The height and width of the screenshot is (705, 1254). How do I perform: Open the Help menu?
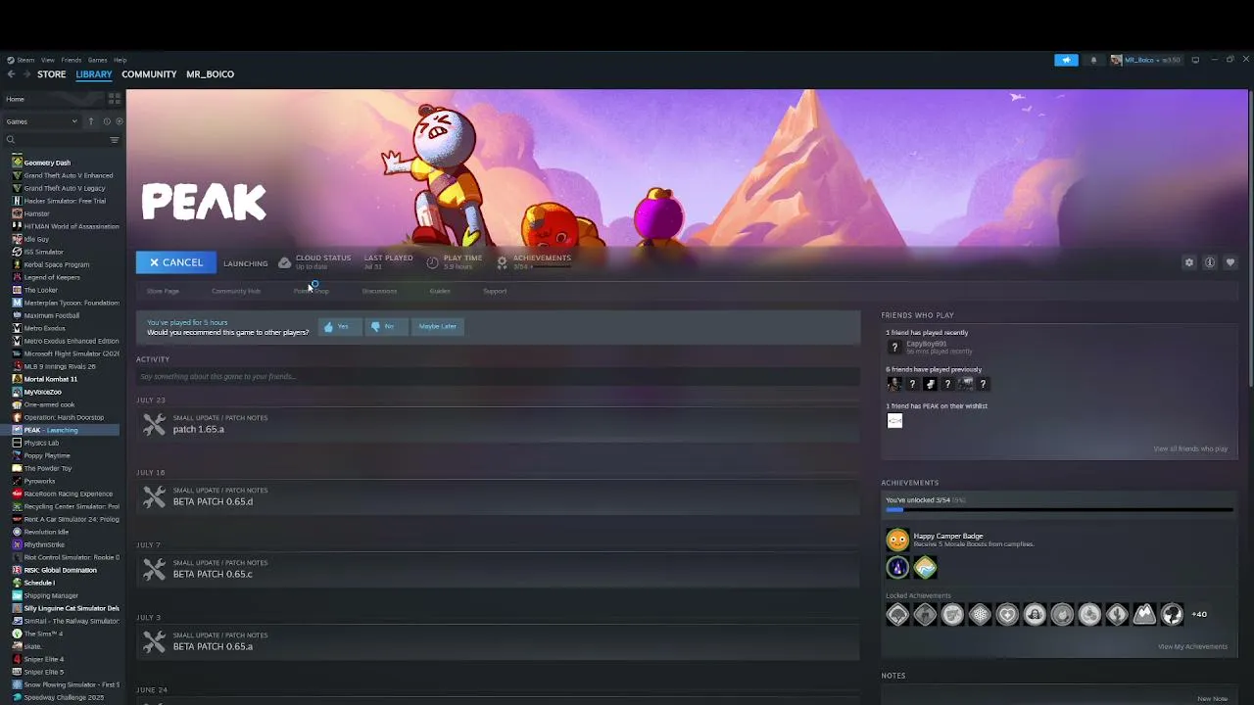(120, 60)
